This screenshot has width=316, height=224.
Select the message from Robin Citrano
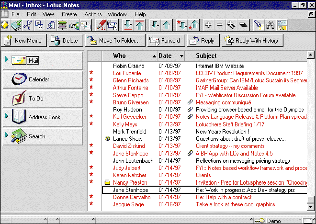204,66
